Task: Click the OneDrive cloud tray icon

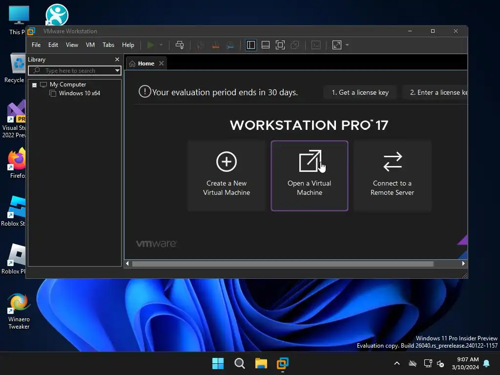Action: (x=413, y=363)
